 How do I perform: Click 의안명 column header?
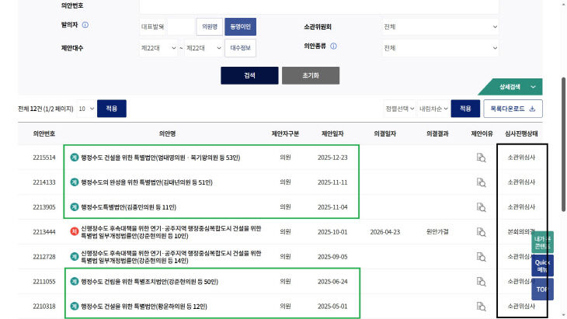pos(168,133)
